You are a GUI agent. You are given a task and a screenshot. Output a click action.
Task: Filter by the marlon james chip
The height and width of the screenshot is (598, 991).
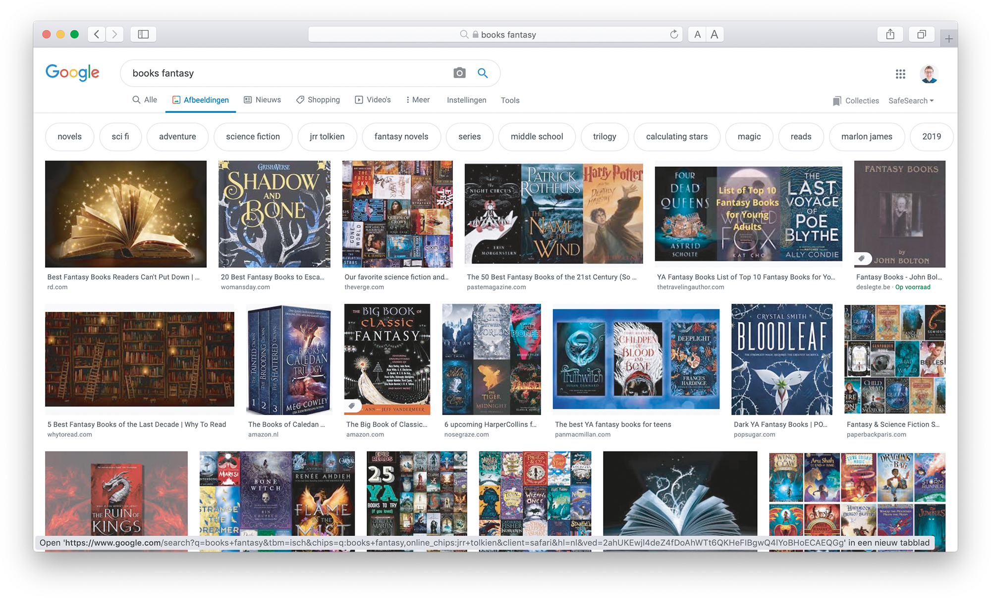(x=867, y=137)
